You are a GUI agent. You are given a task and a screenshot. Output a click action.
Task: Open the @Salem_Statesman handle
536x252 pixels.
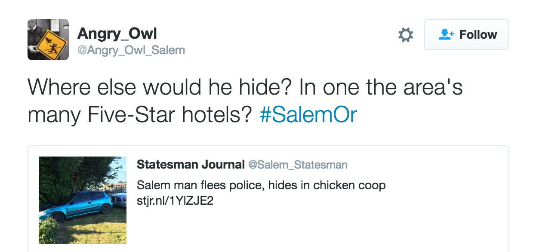(298, 165)
